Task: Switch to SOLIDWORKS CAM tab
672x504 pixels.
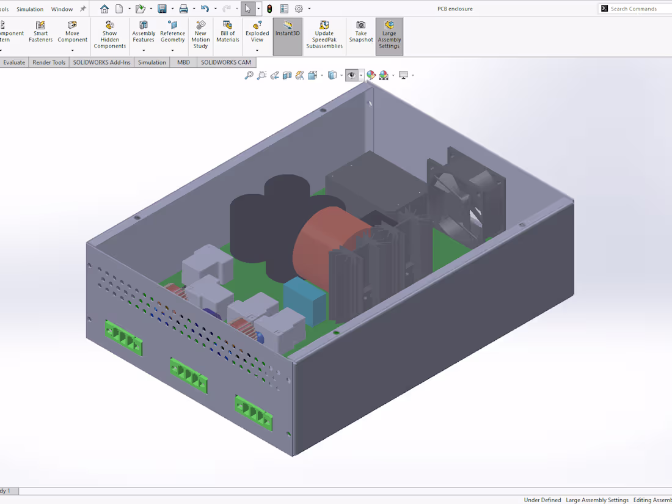Action: pos(226,62)
